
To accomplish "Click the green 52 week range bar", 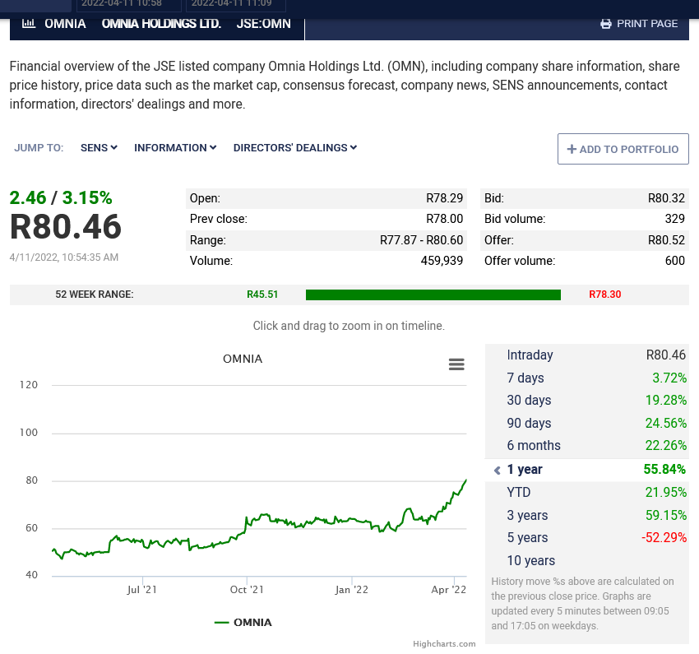I will click(433, 295).
